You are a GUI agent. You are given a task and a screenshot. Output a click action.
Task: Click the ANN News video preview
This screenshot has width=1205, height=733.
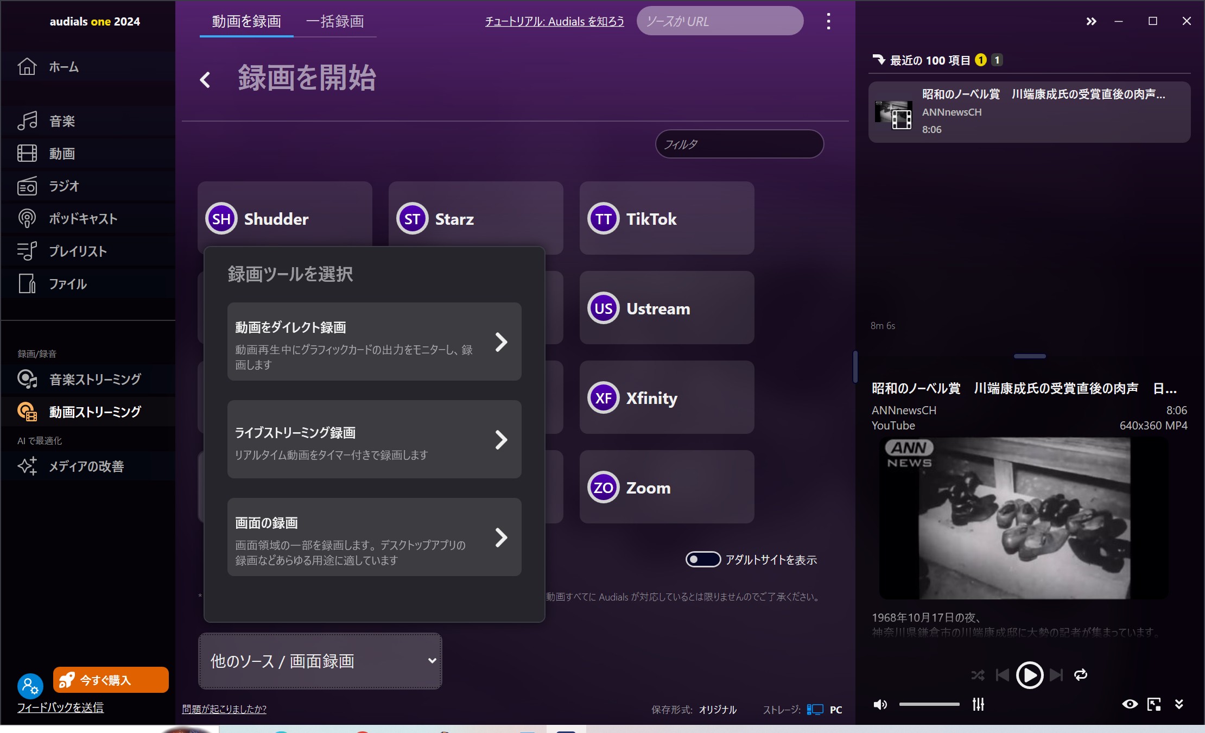[1024, 518]
